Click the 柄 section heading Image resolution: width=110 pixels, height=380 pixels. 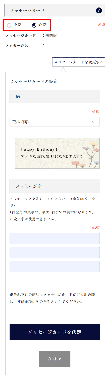[x=18, y=96]
